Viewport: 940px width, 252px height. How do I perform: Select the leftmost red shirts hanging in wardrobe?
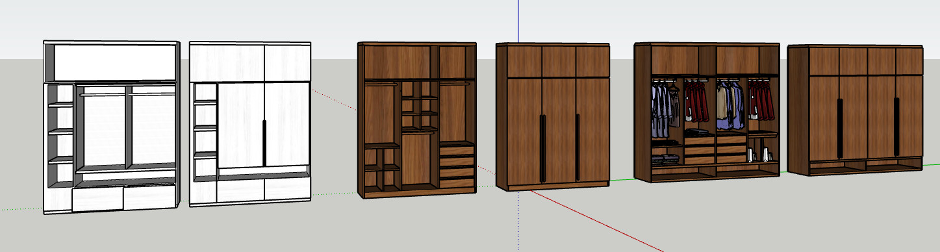click(696, 101)
